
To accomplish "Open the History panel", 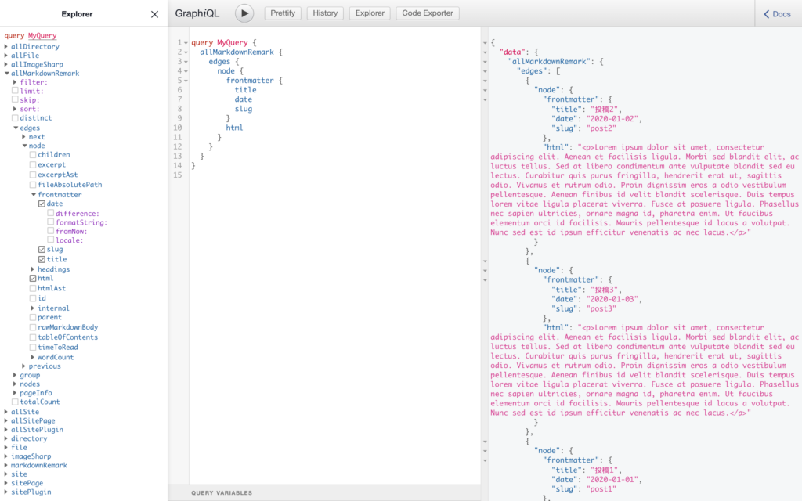I will click(325, 13).
